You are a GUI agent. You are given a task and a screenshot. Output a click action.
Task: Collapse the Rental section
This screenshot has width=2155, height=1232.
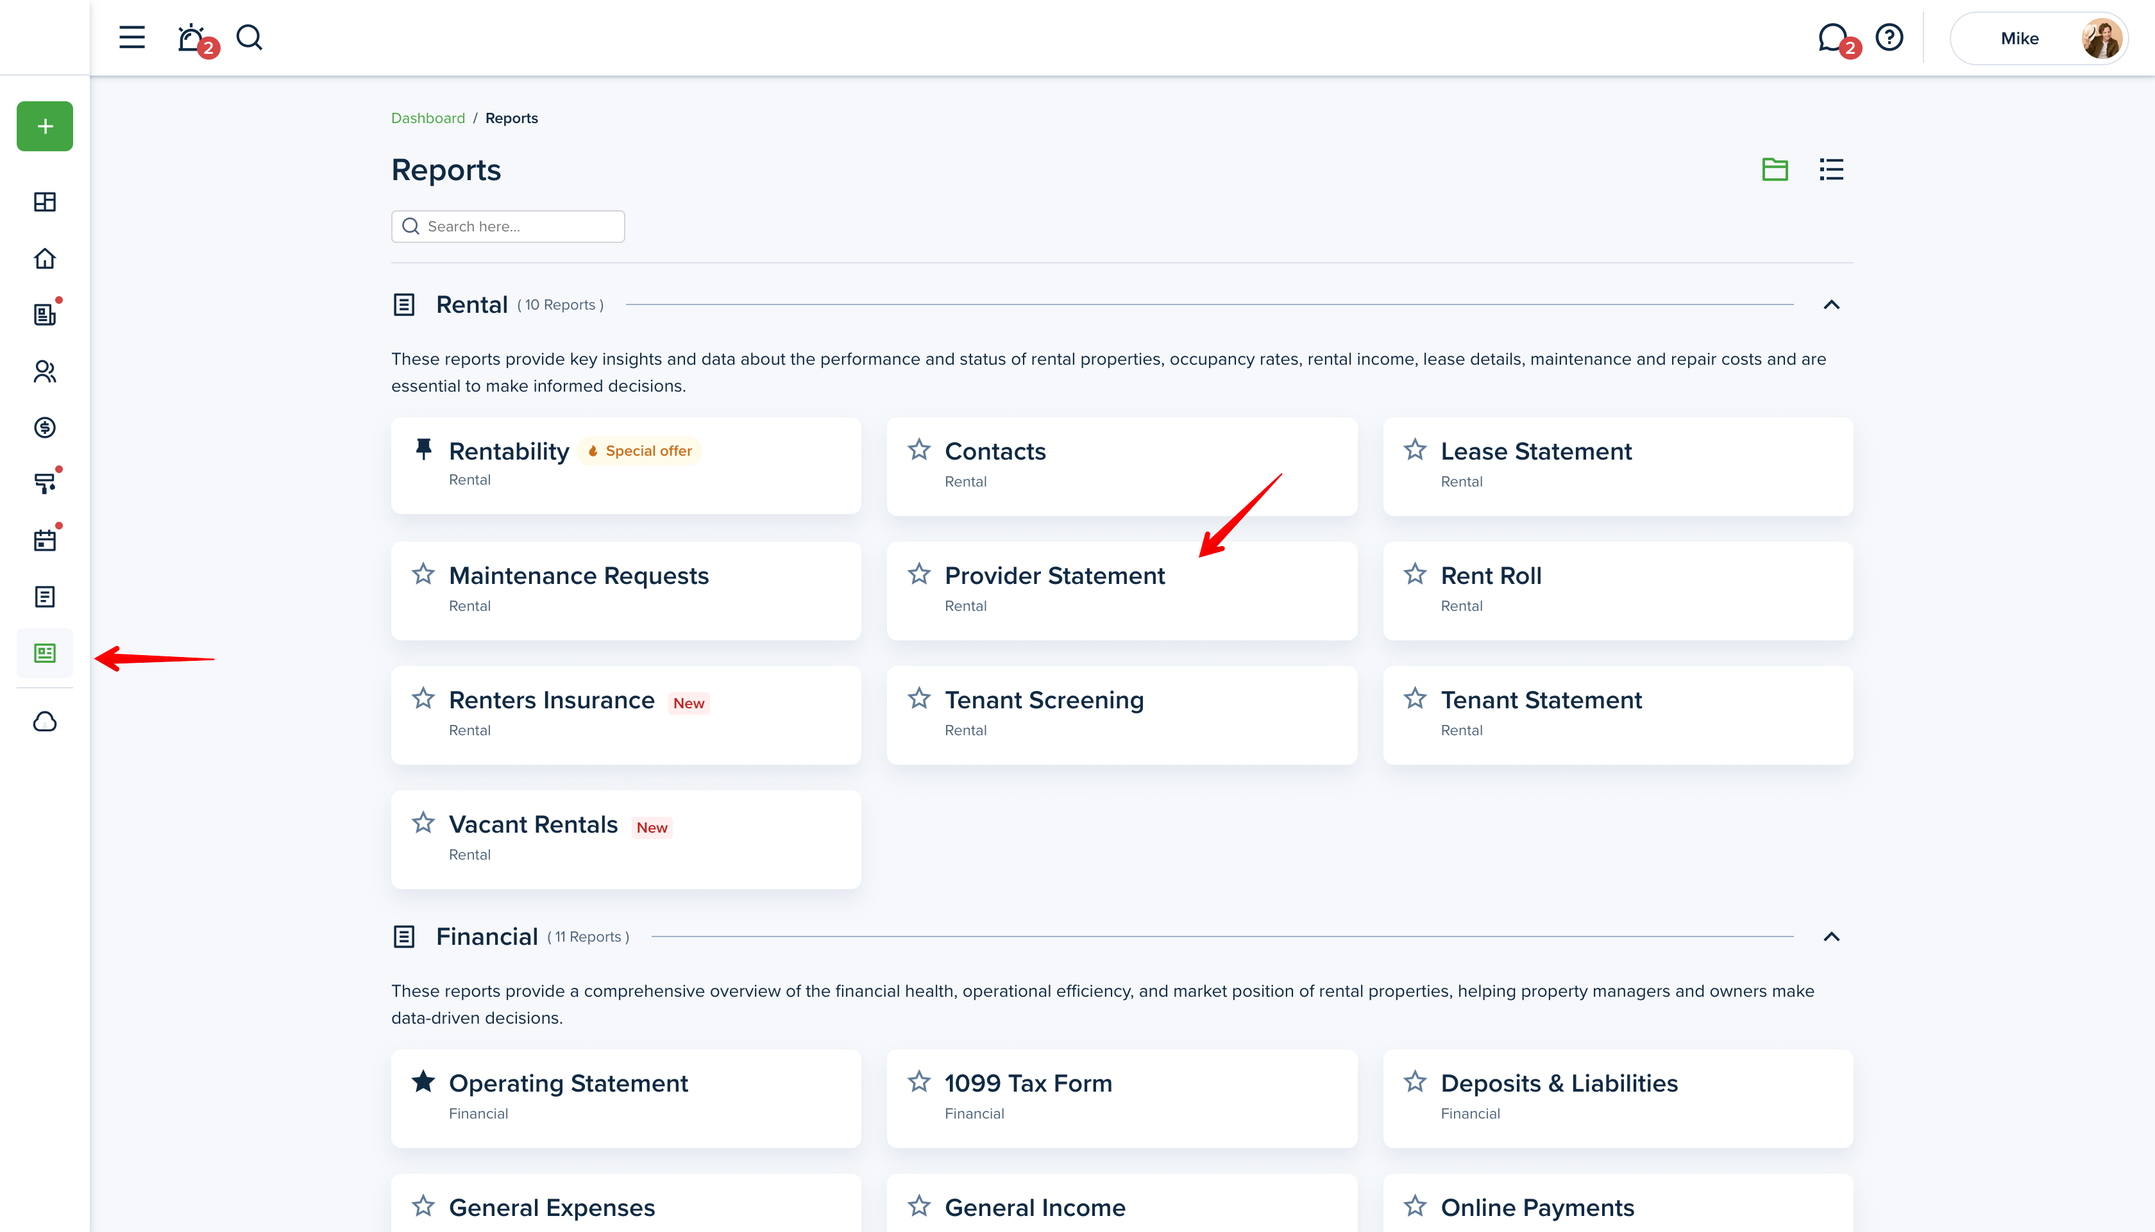click(x=1831, y=304)
